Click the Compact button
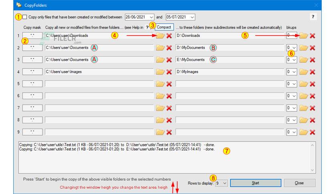This screenshot has height=194, width=335. (164, 27)
